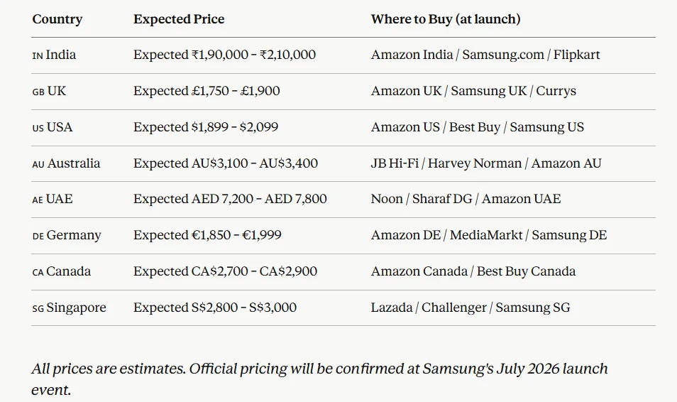Screen dimensions: 677x402
Task: Click the DE country code icon
Action: (x=38, y=237)
